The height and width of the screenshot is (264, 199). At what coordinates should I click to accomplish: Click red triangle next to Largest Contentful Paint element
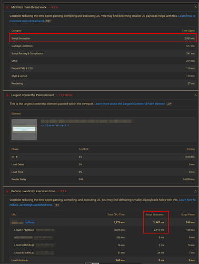coord(7,95)
